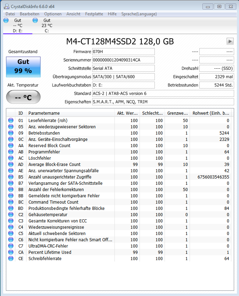The width and height of the screenshot is (239, 296).
Task: Select the D: E: disk health orb
Action: pos(6,20)
